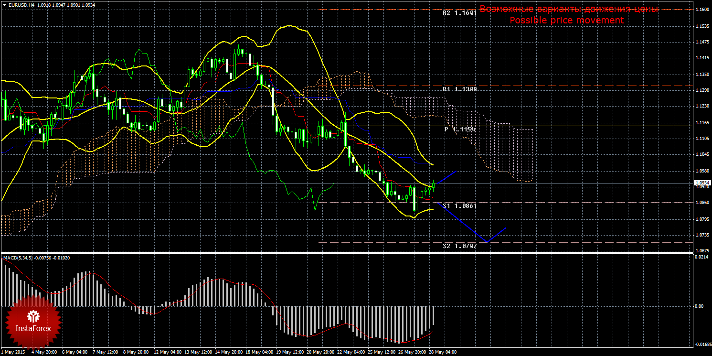
Task: Select the R1 1.1308 resistance label
Action: 460,89
